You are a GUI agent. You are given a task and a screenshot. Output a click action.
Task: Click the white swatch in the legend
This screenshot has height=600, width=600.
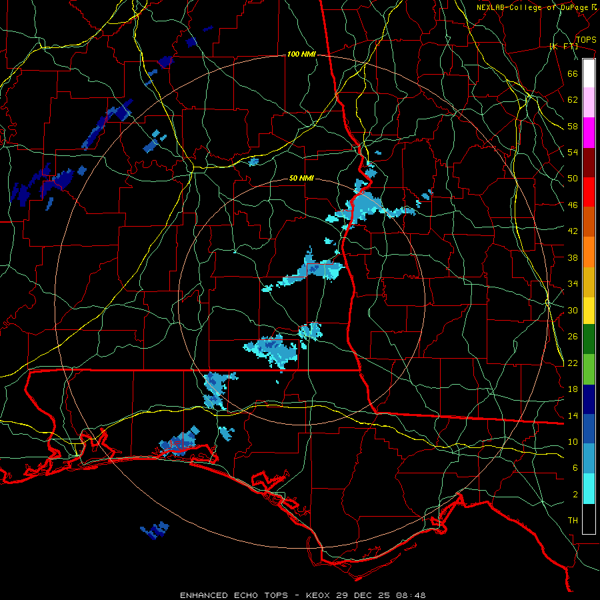tap(589, 73)
